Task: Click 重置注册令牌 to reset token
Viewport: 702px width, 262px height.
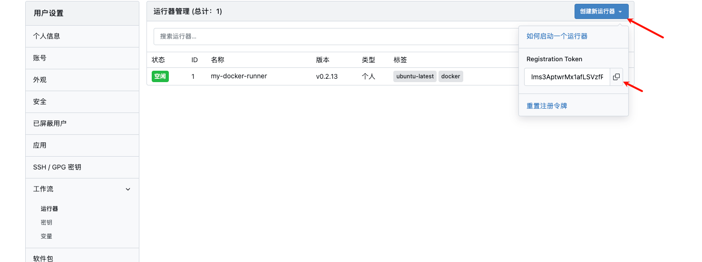Action: click(x=546, y=106)
